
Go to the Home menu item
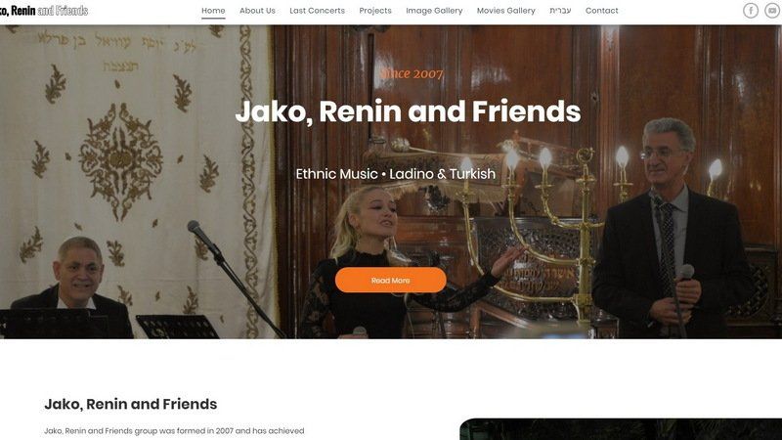(213, 11)
